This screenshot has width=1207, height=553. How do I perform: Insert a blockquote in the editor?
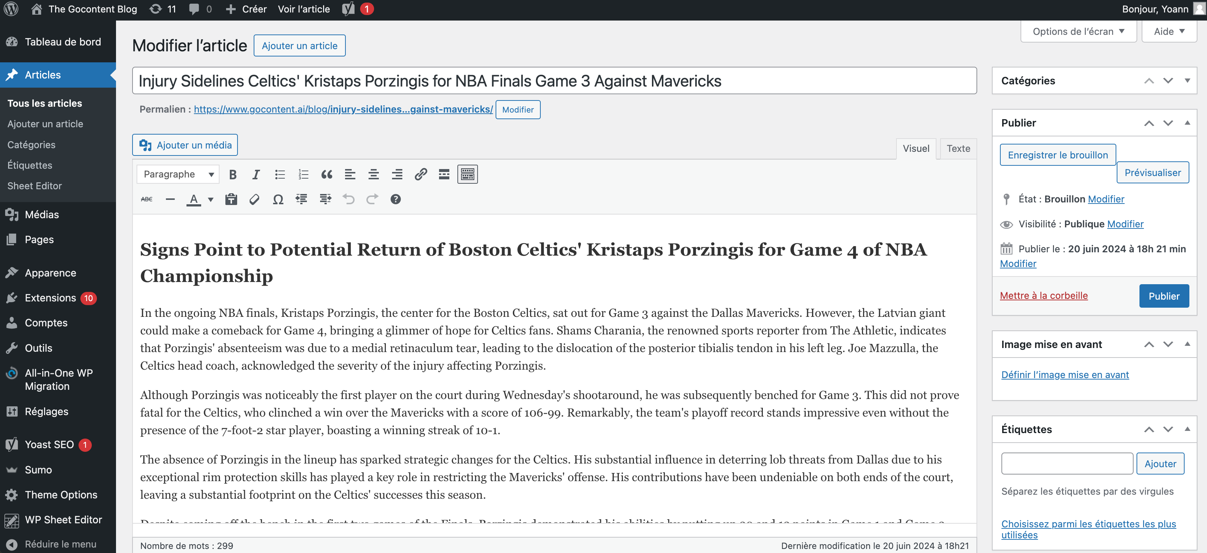click(327, 175)
